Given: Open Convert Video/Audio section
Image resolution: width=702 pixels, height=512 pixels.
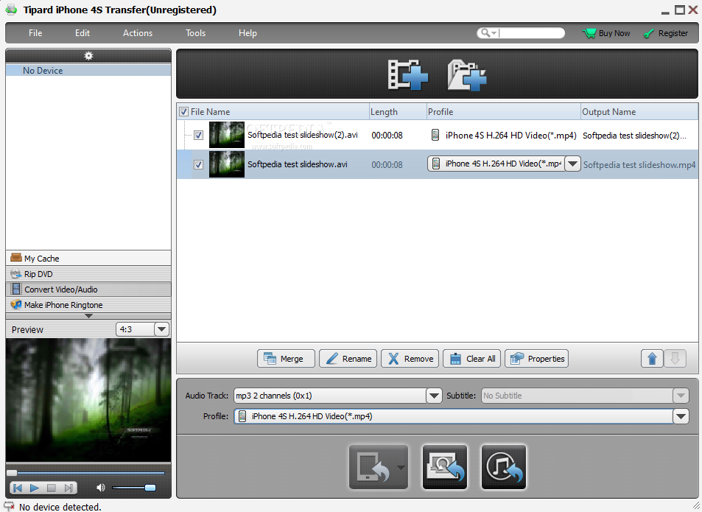Looking at the screenshot, I should pos(88,289).
